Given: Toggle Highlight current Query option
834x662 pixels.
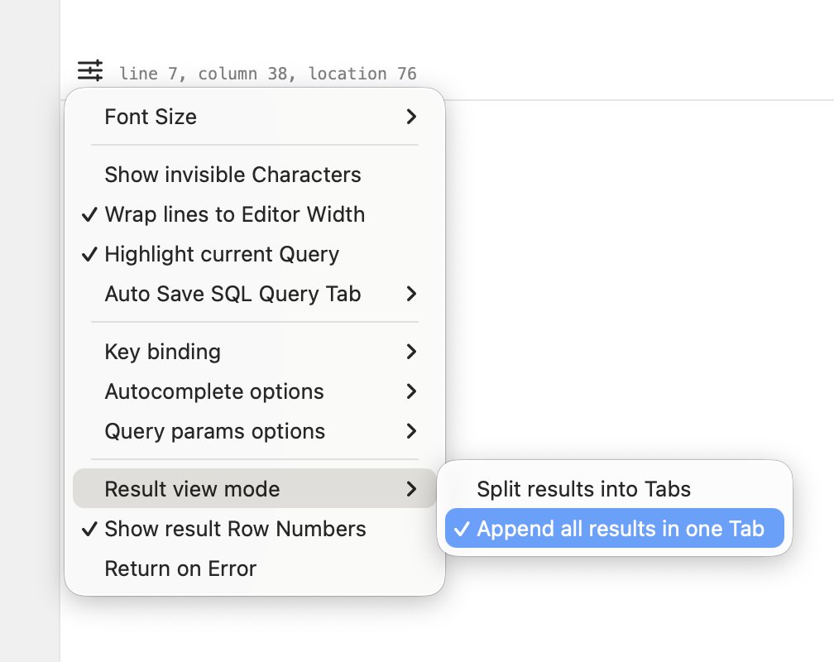Looking at the screenshot, I should [254, 254].
